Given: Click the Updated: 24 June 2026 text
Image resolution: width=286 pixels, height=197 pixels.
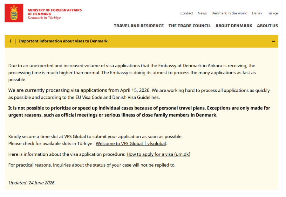Looking at the screenshot, I should point(32,183).
